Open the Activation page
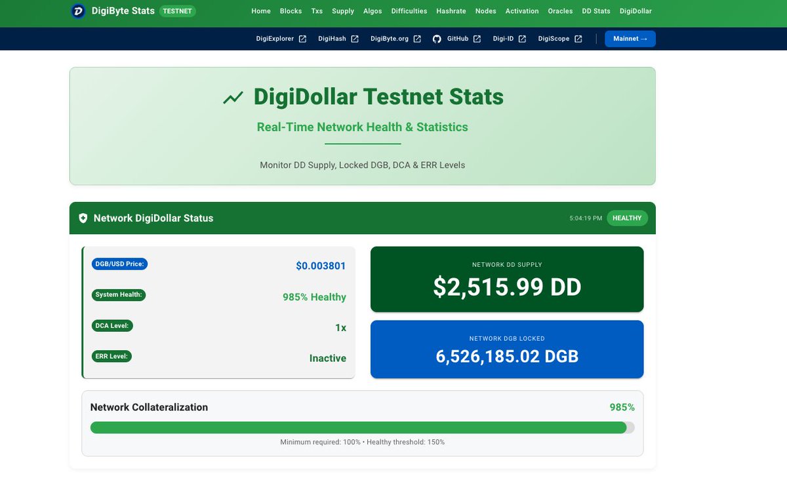Screen dimensions: 787x482 [522, 11]
